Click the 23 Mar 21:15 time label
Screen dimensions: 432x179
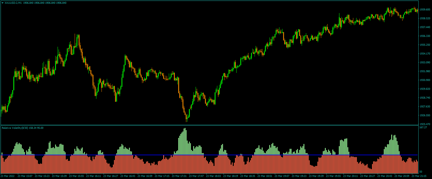419,176
